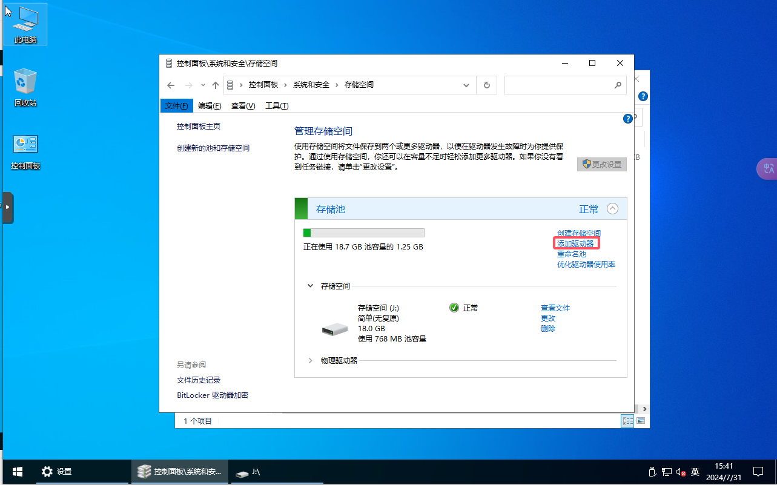Viewport: 777px width, 485px height.
Task: Click the pool capacity usage bar
Action: pyautogui.click(x=363, y=233)
